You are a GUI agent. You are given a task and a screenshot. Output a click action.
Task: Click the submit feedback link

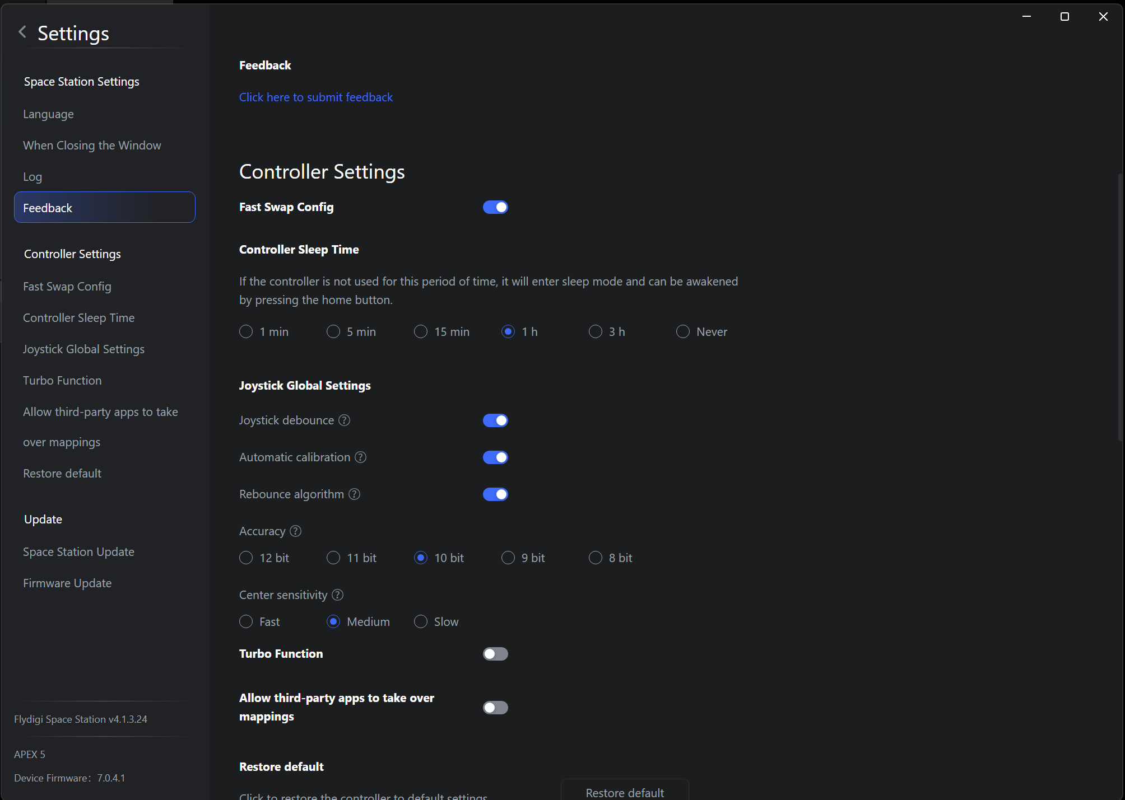coord(316,97)
